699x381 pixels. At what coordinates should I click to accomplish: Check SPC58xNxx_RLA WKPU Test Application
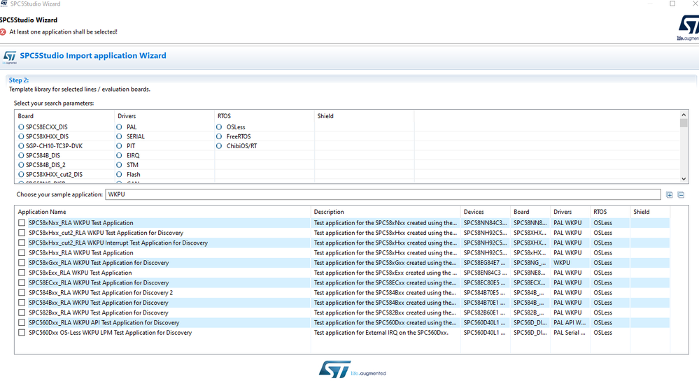click(22, 223)
